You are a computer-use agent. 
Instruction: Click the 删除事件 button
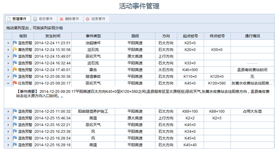70,19
